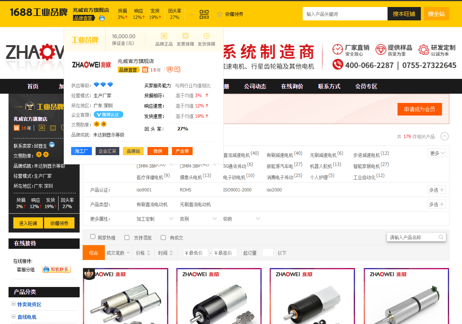This screenshot has height=324, width=462.
Task: Toggle the 商家热推 checkbox
Action: [93, 237]
